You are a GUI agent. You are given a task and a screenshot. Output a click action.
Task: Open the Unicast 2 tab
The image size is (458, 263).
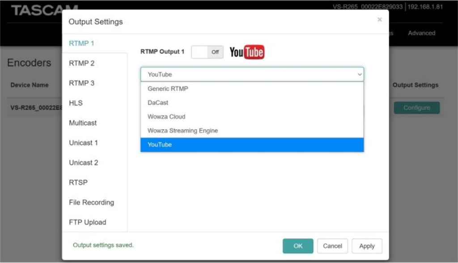83,162
